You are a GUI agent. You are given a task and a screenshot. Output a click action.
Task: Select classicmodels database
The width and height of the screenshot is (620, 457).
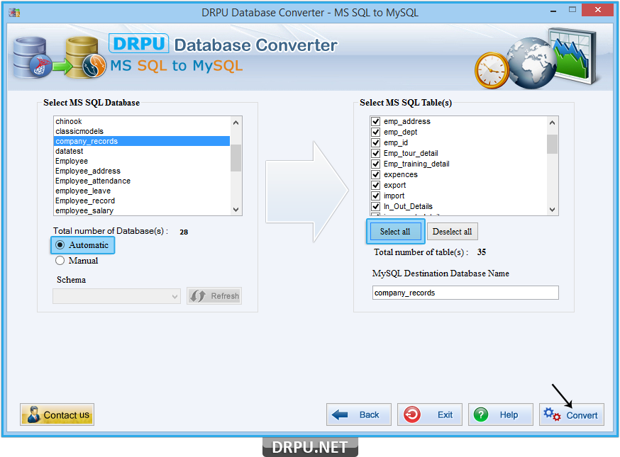142,131
